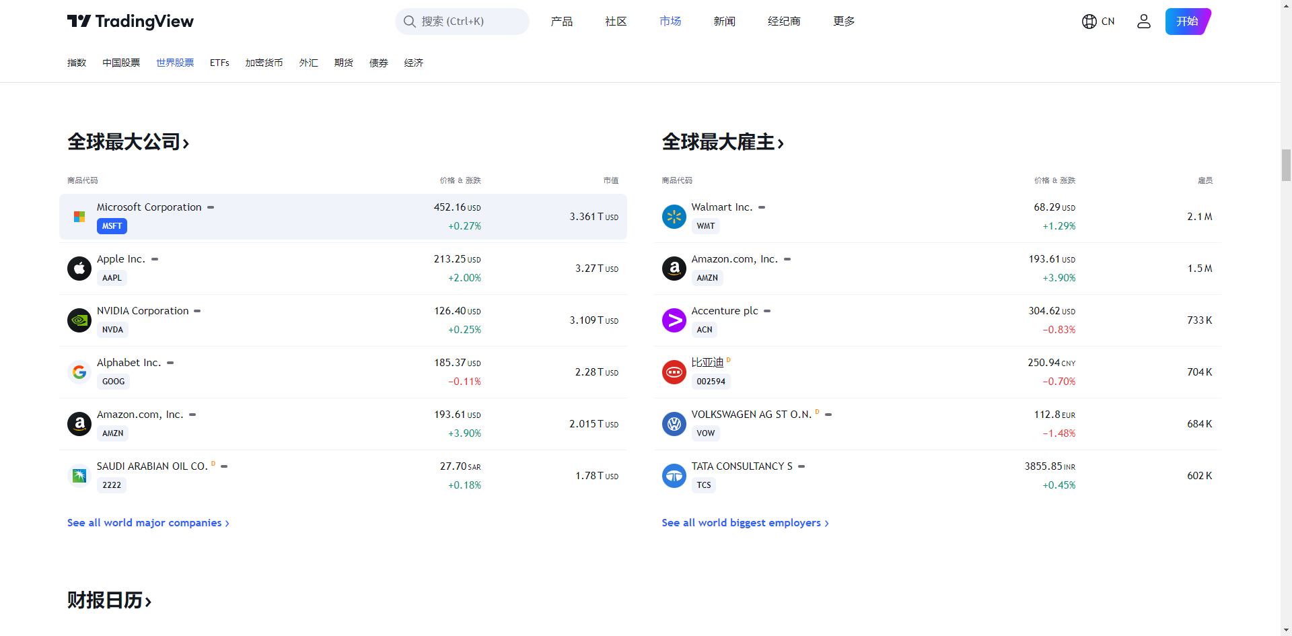This screenshot has width=1292, height=636.
Task: Switch to the 中国股票 tab
Action: (121, 63)
